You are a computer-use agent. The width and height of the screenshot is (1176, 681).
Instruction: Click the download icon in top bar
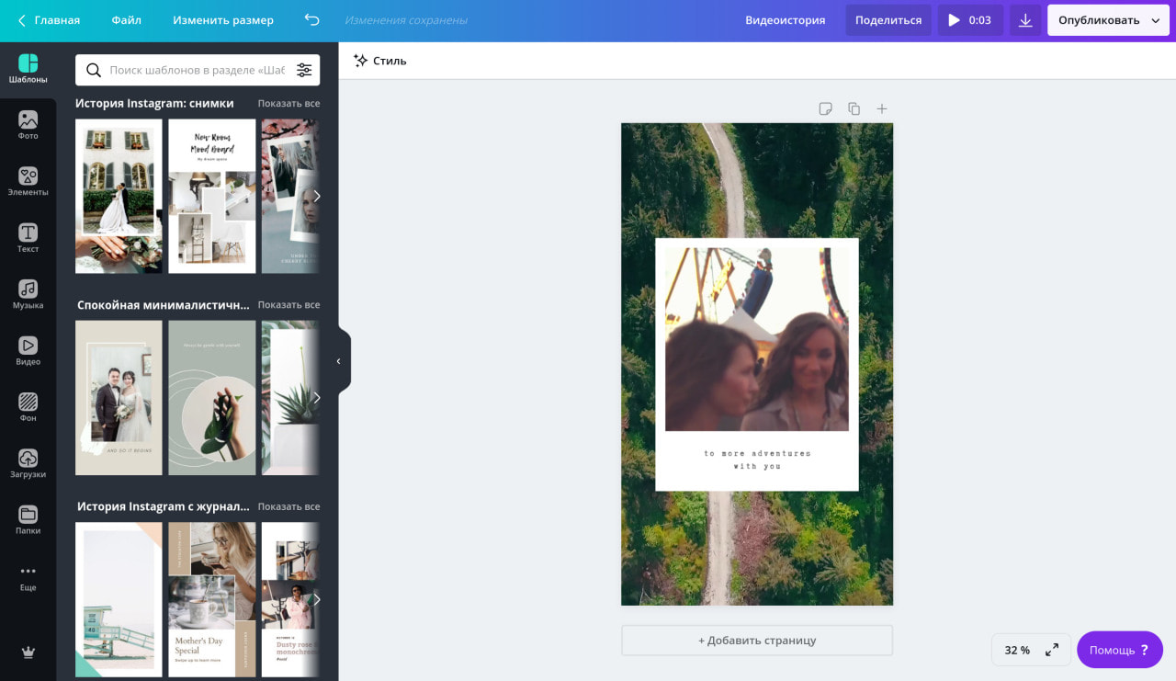(1025, 20)
